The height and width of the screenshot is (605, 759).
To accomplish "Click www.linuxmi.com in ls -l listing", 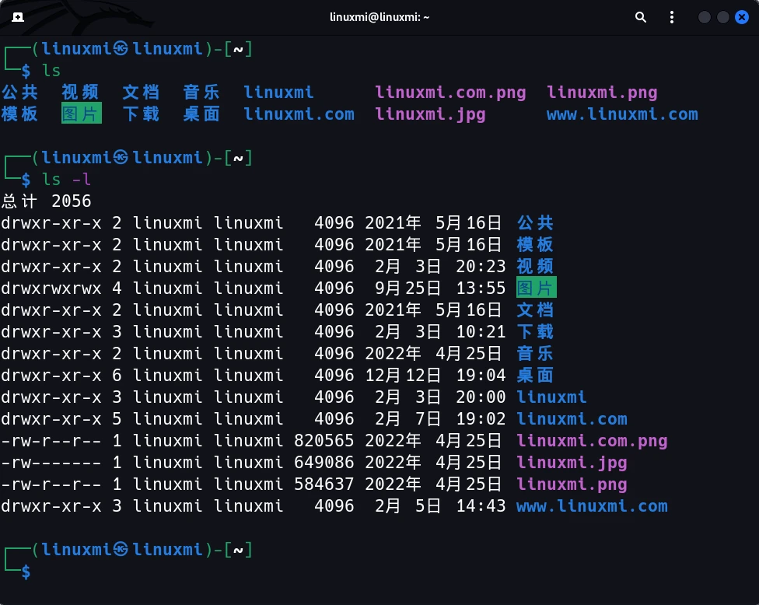I will click(592, 505).
